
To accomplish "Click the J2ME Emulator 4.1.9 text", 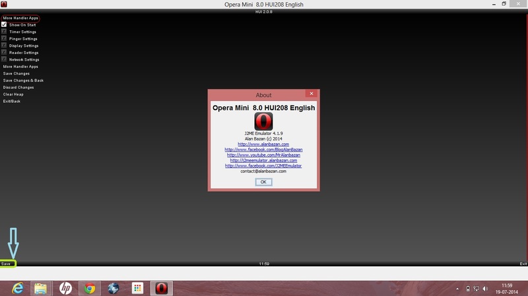I will point(263,133).
